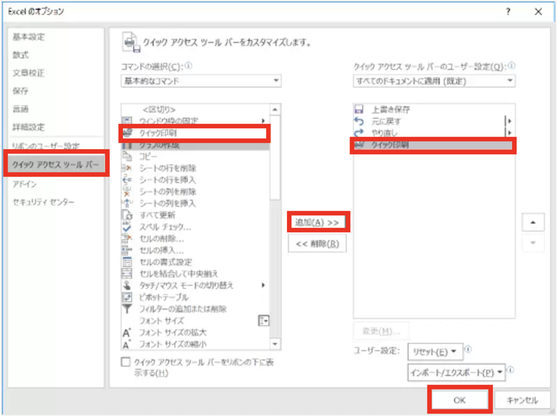
Task: Click the info icon beside インポート/エクスポート
Action: (511, 370)
